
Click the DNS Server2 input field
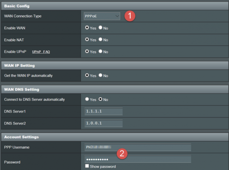(103, 123)
